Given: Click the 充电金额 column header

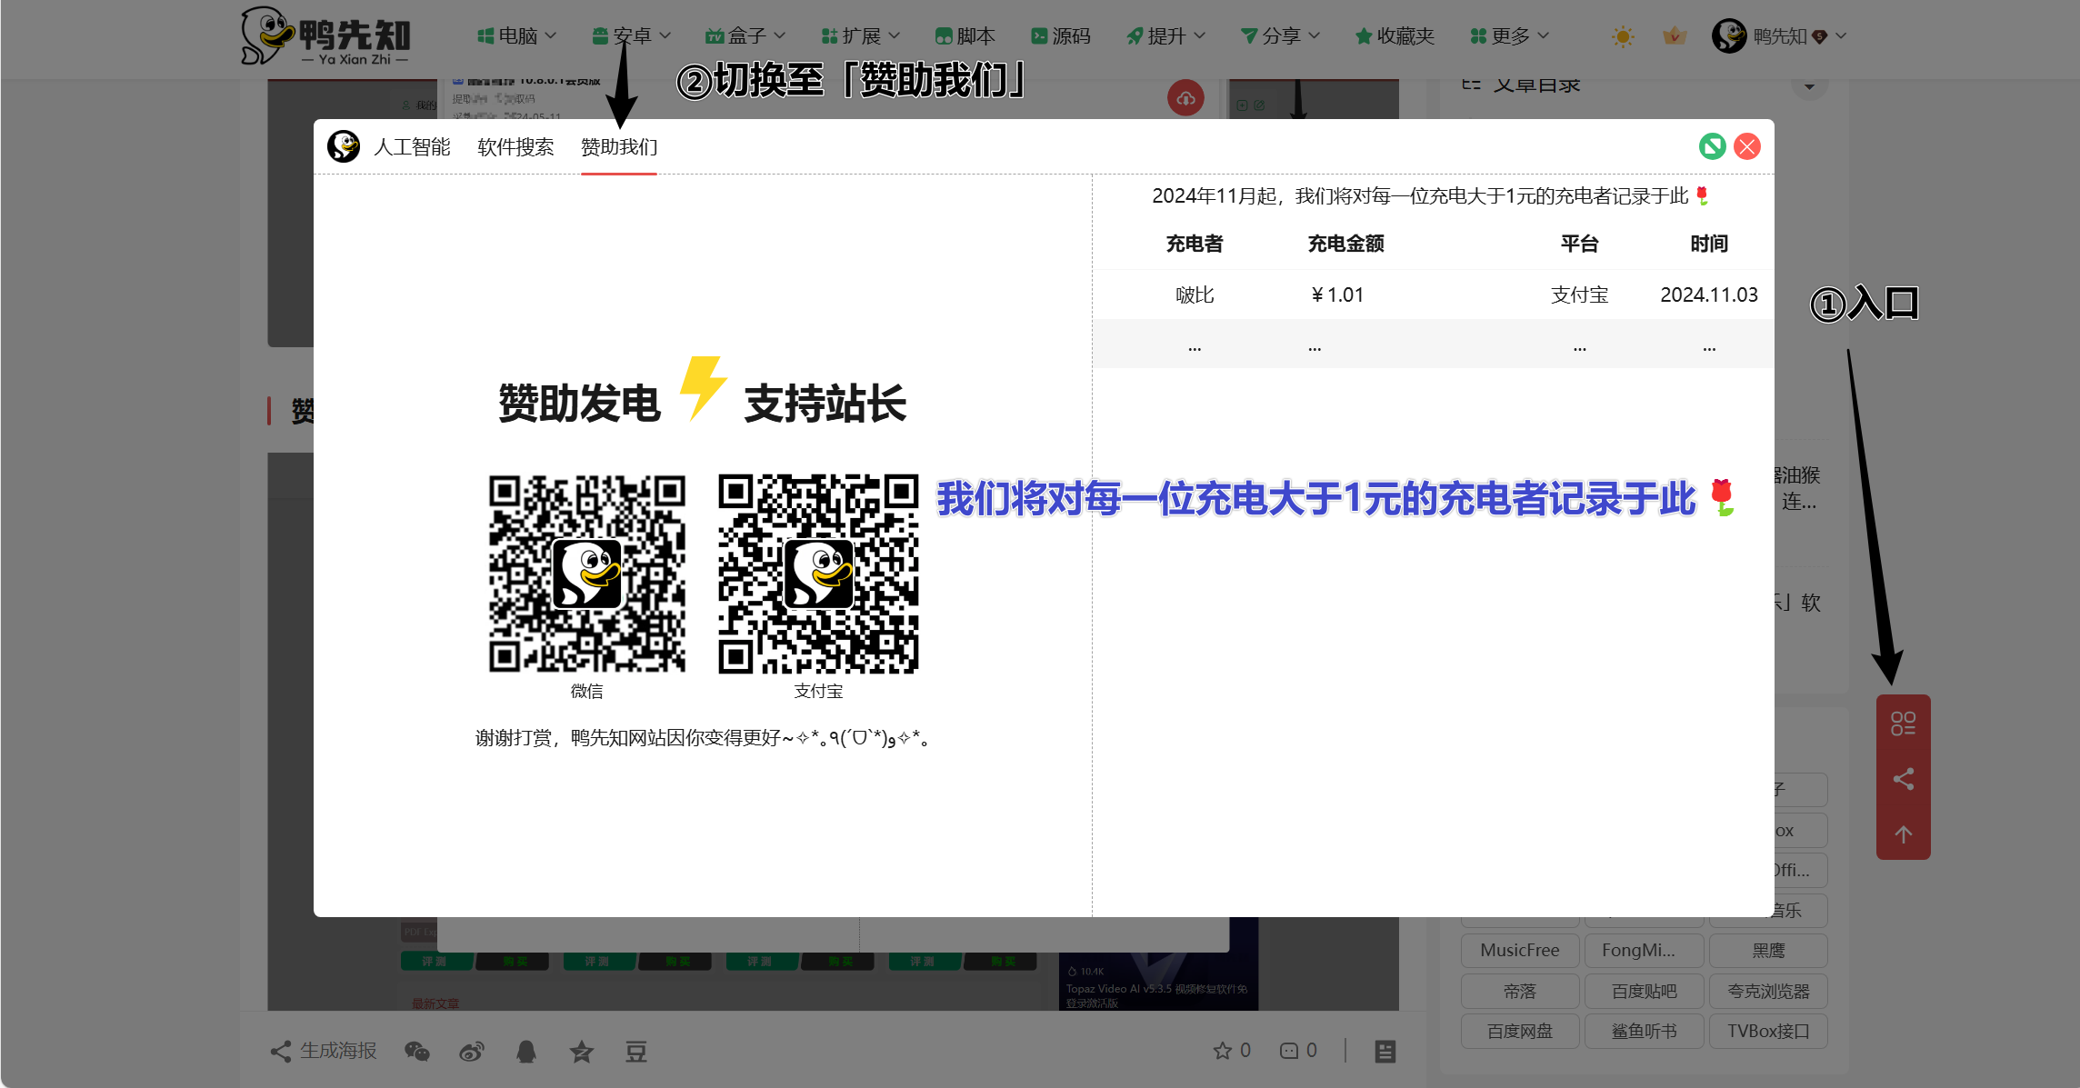Looking at the screenshot, I should click(x=1345, y=244).
